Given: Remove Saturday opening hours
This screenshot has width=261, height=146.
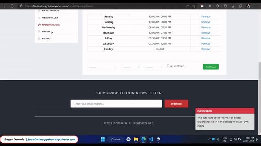Looking at the screenshot, I should point(206,43).
